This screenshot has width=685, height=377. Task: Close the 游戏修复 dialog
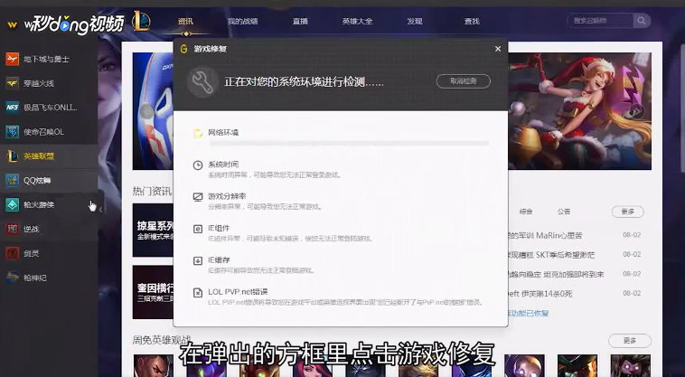[x=498, y=49]
